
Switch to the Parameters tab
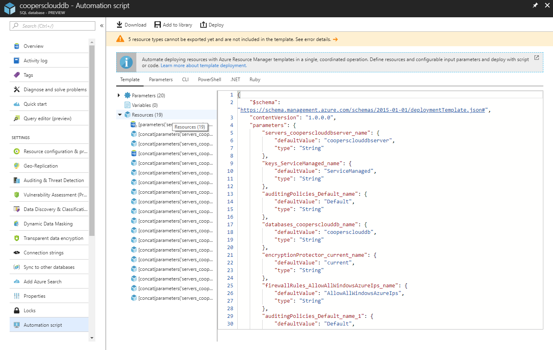[x=161, y=80]
